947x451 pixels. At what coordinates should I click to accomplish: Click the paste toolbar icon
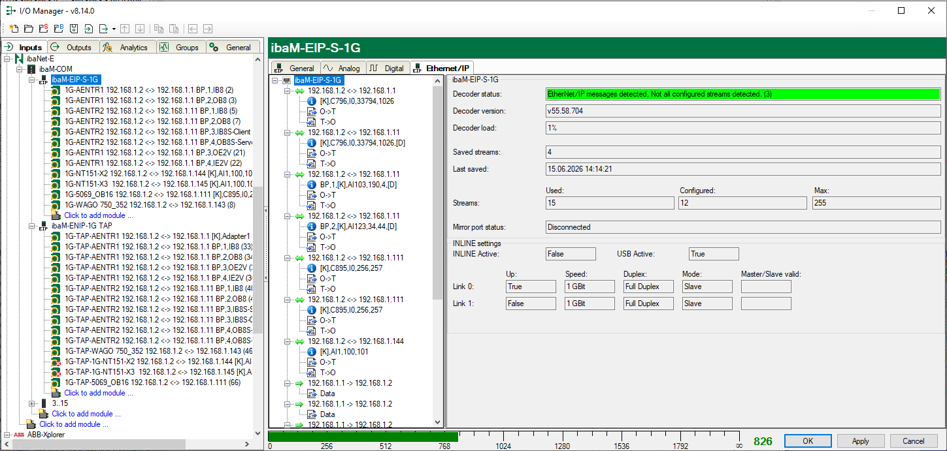tap(174, 29)
